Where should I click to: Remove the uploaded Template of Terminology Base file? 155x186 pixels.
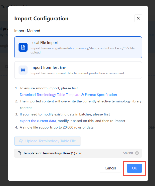tap(137, 153)
